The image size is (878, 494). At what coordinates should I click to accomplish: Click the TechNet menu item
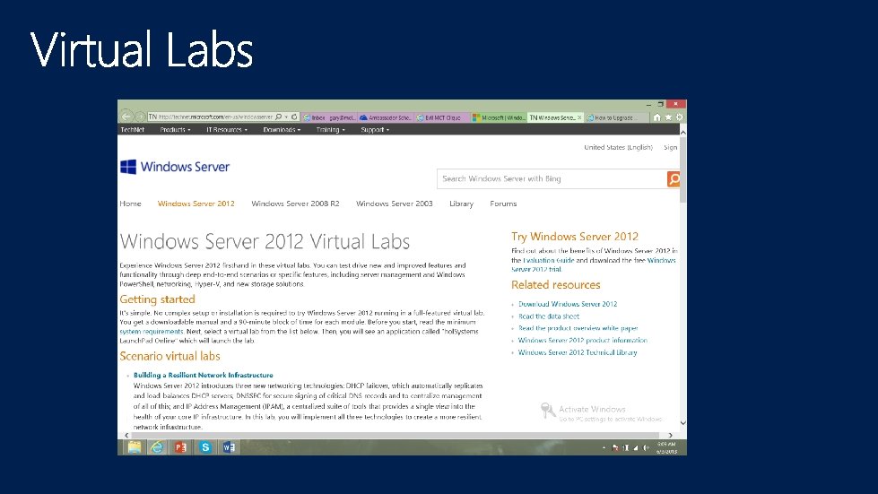pos(133,130)
